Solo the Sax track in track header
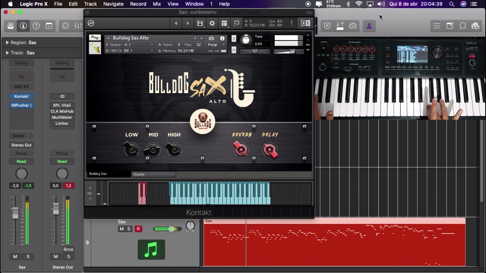The width and height of the screenshot is (486, 273). (129, 229)
